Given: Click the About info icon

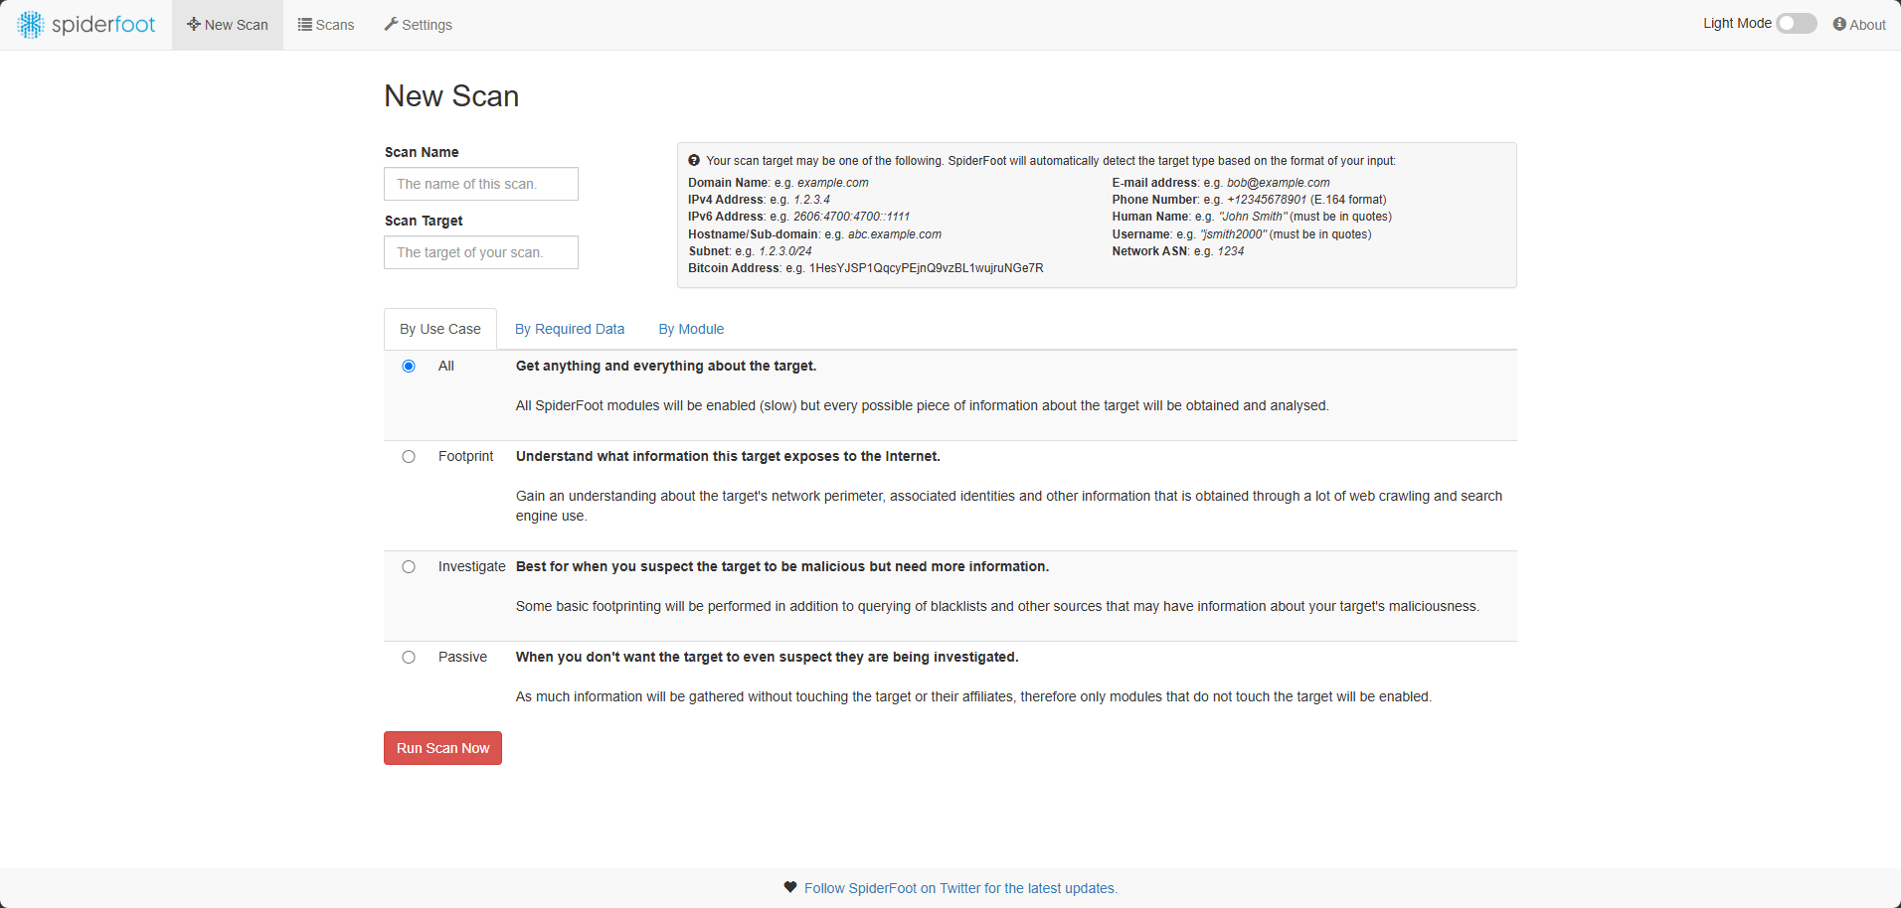Looking at the screenshot, I should pyautogui.click(x=1839, y=24).
